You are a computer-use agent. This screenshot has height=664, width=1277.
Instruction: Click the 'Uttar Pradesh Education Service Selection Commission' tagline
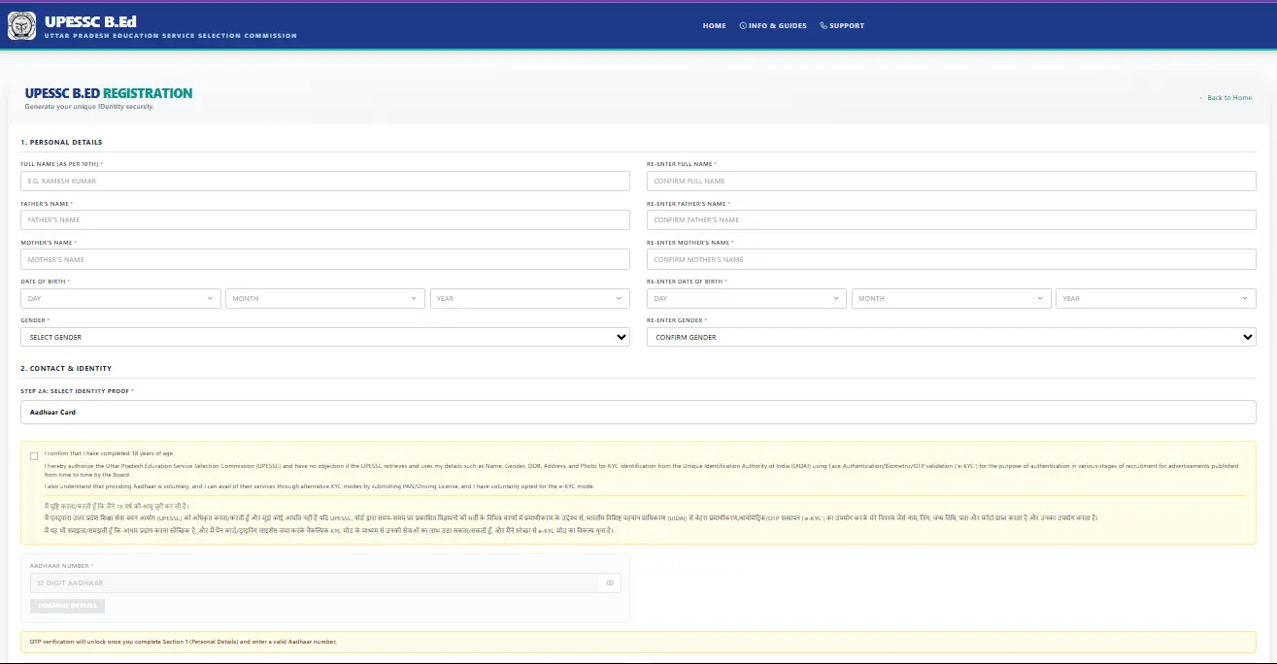(171, 36)
